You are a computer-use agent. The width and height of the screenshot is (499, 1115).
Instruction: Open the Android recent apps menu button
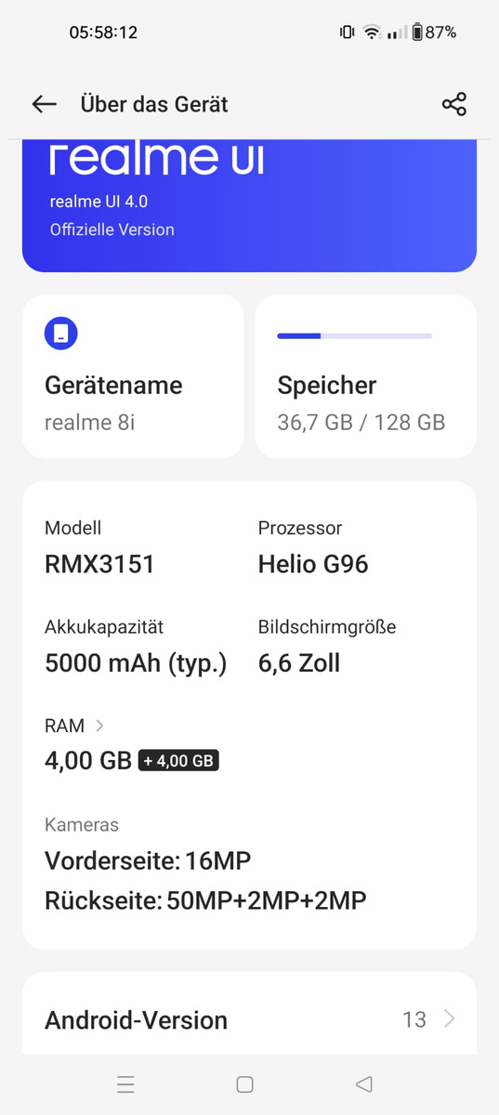coord(126,1084)
